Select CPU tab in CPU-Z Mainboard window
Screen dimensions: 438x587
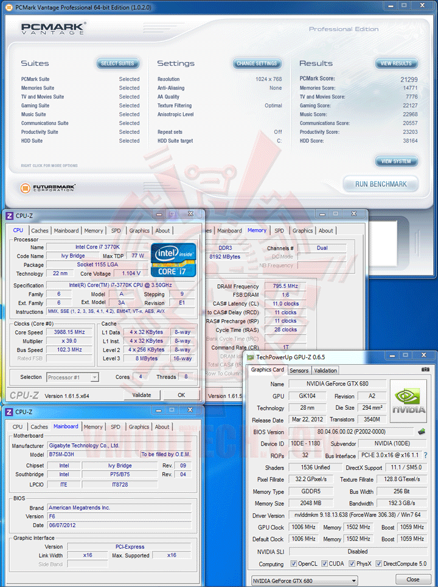(18, 427)
